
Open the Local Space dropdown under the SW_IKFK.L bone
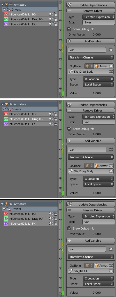pos(98,284)
